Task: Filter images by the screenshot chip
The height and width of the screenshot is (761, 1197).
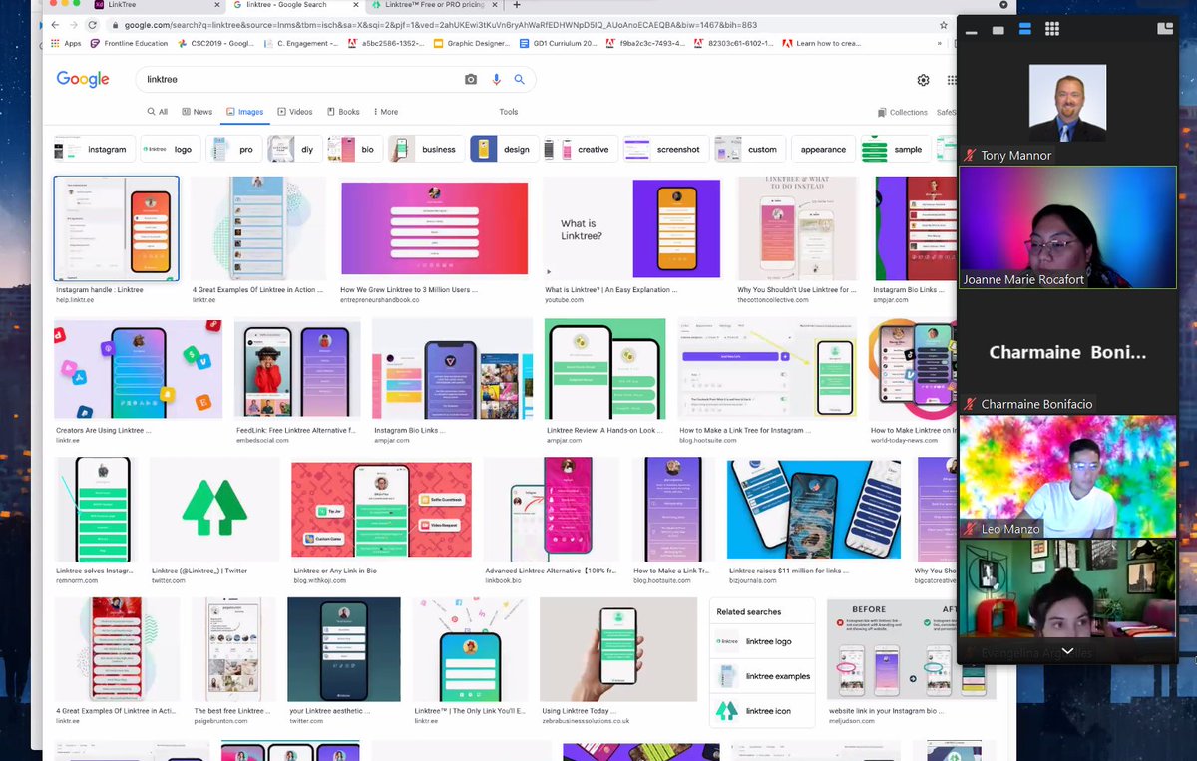Action: coord(665,149)
